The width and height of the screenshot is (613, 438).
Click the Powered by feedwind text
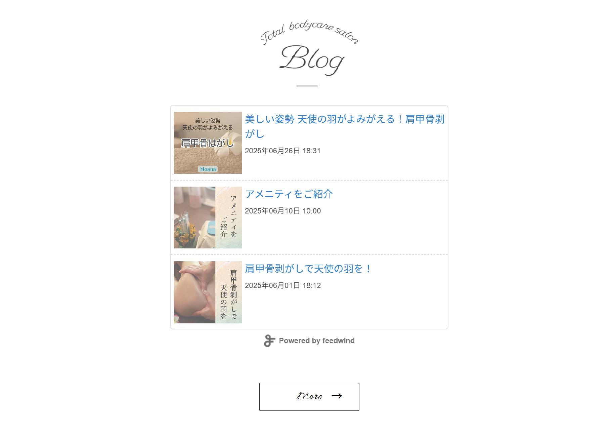tap(317, 341)
